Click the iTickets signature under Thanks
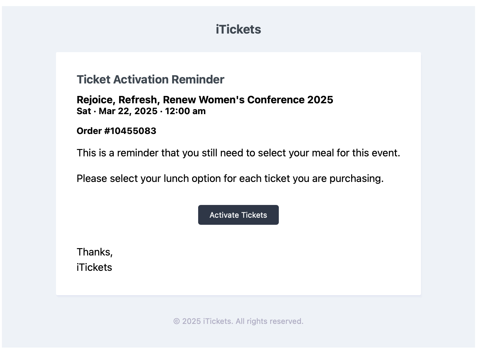 (94, 267)
